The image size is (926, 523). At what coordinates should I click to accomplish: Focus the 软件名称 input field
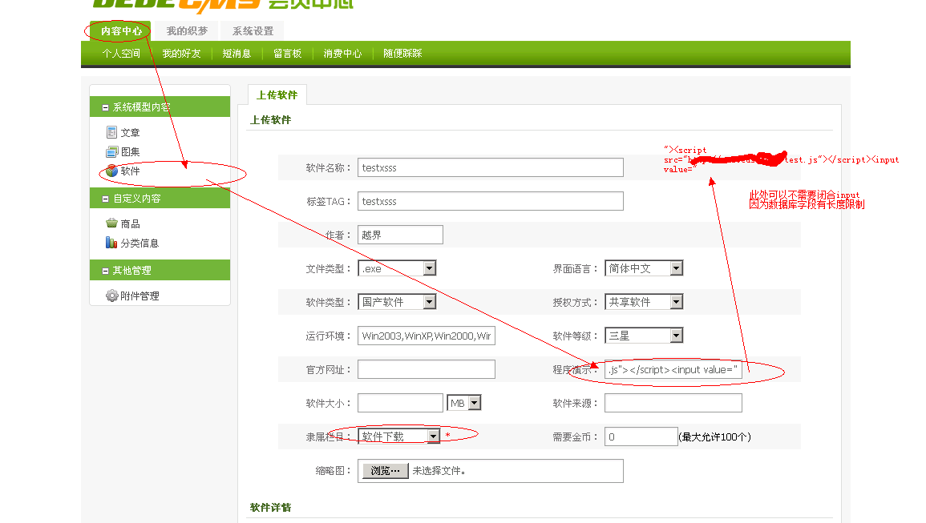(490, 167)
